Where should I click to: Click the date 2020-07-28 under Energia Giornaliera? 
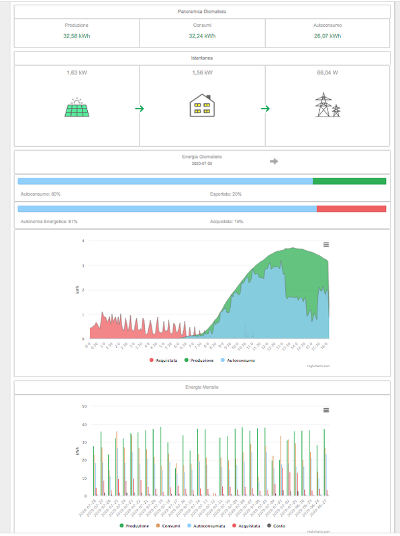(x=202, y=163)
